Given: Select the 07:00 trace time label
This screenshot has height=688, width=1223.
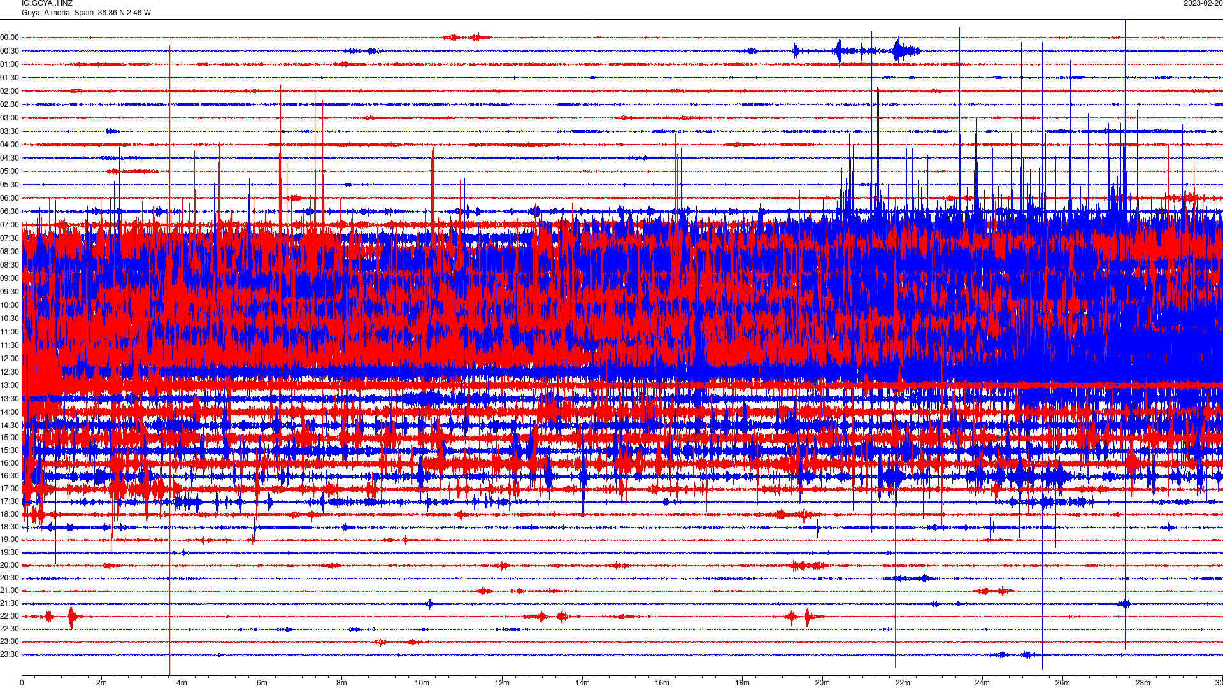Looking at the screenshot, I should (x=10, y=225).
